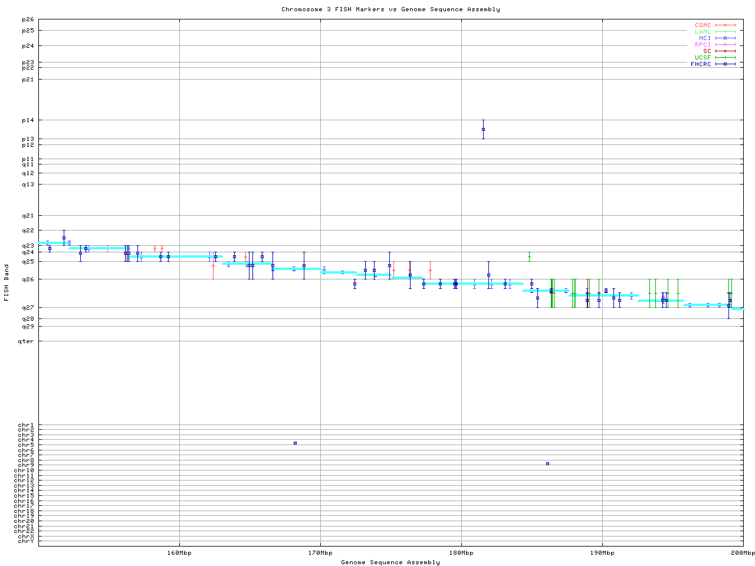Select the RPCI magenta legend marker

point(725,45)
